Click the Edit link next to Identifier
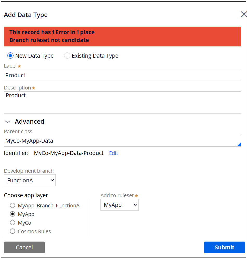 coord(113,153)
